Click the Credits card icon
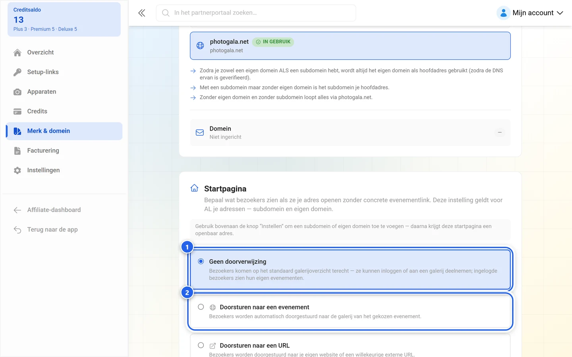 click(17, 111)
